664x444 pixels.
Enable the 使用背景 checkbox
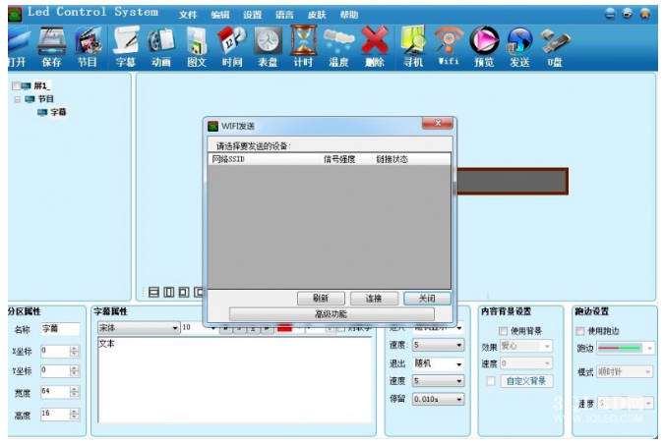(x=503, y=331)
